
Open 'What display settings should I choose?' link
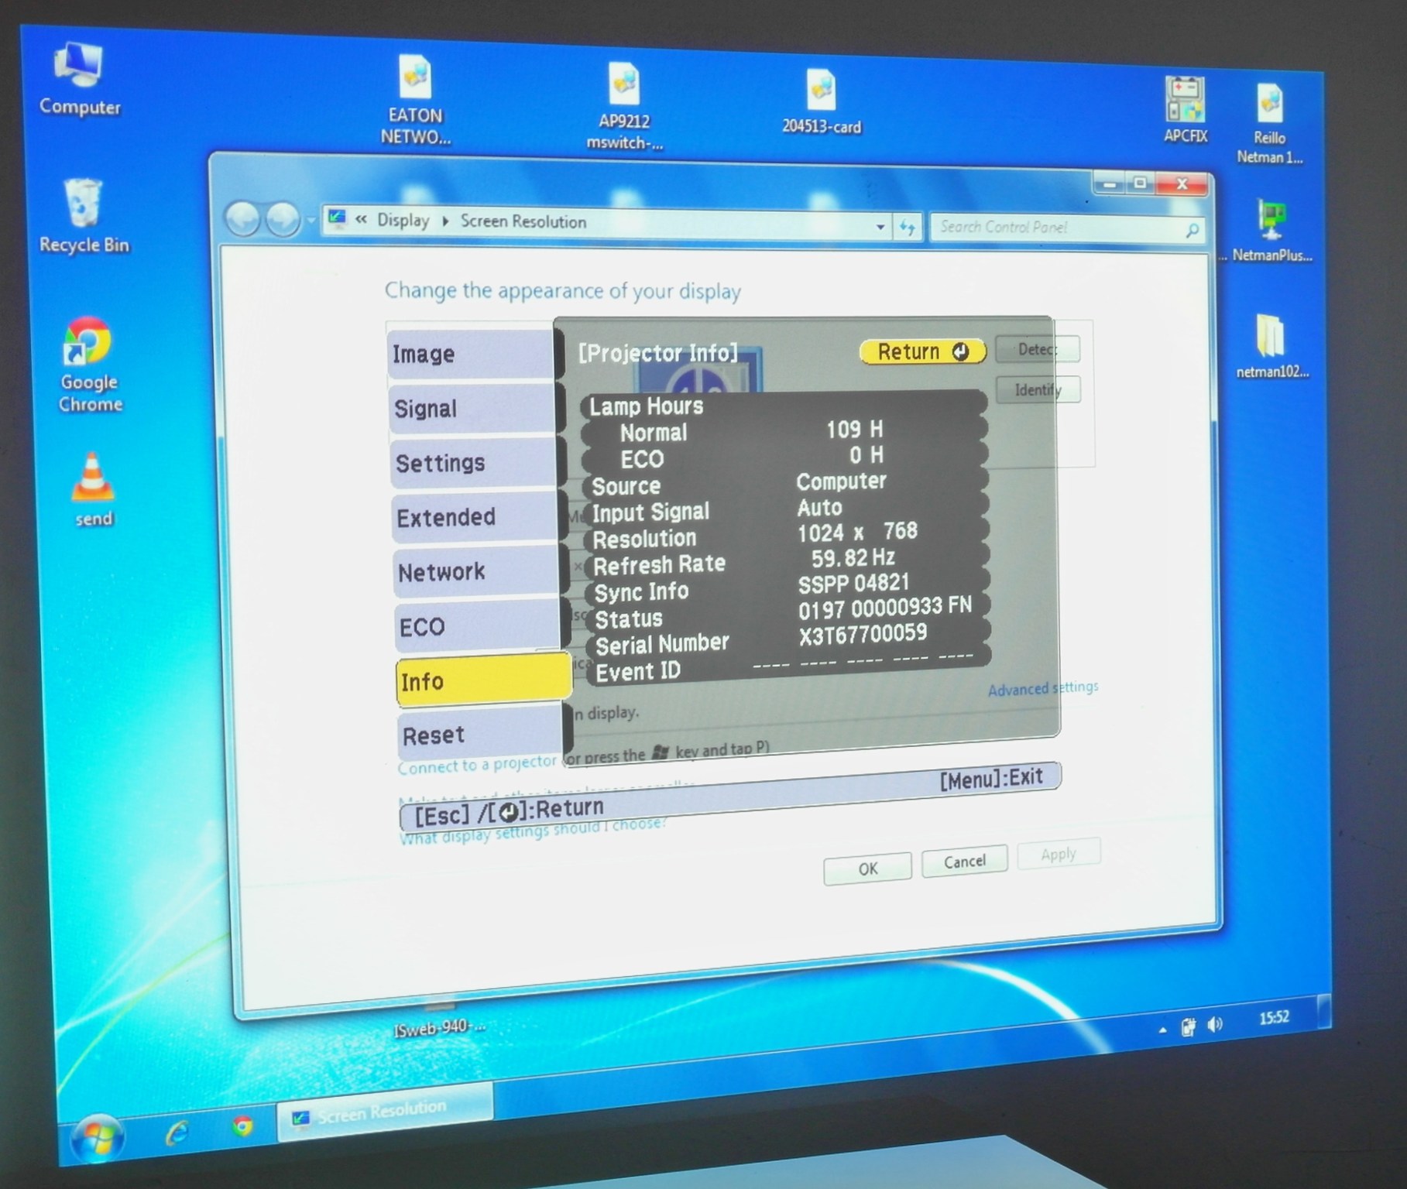(533, 831)
